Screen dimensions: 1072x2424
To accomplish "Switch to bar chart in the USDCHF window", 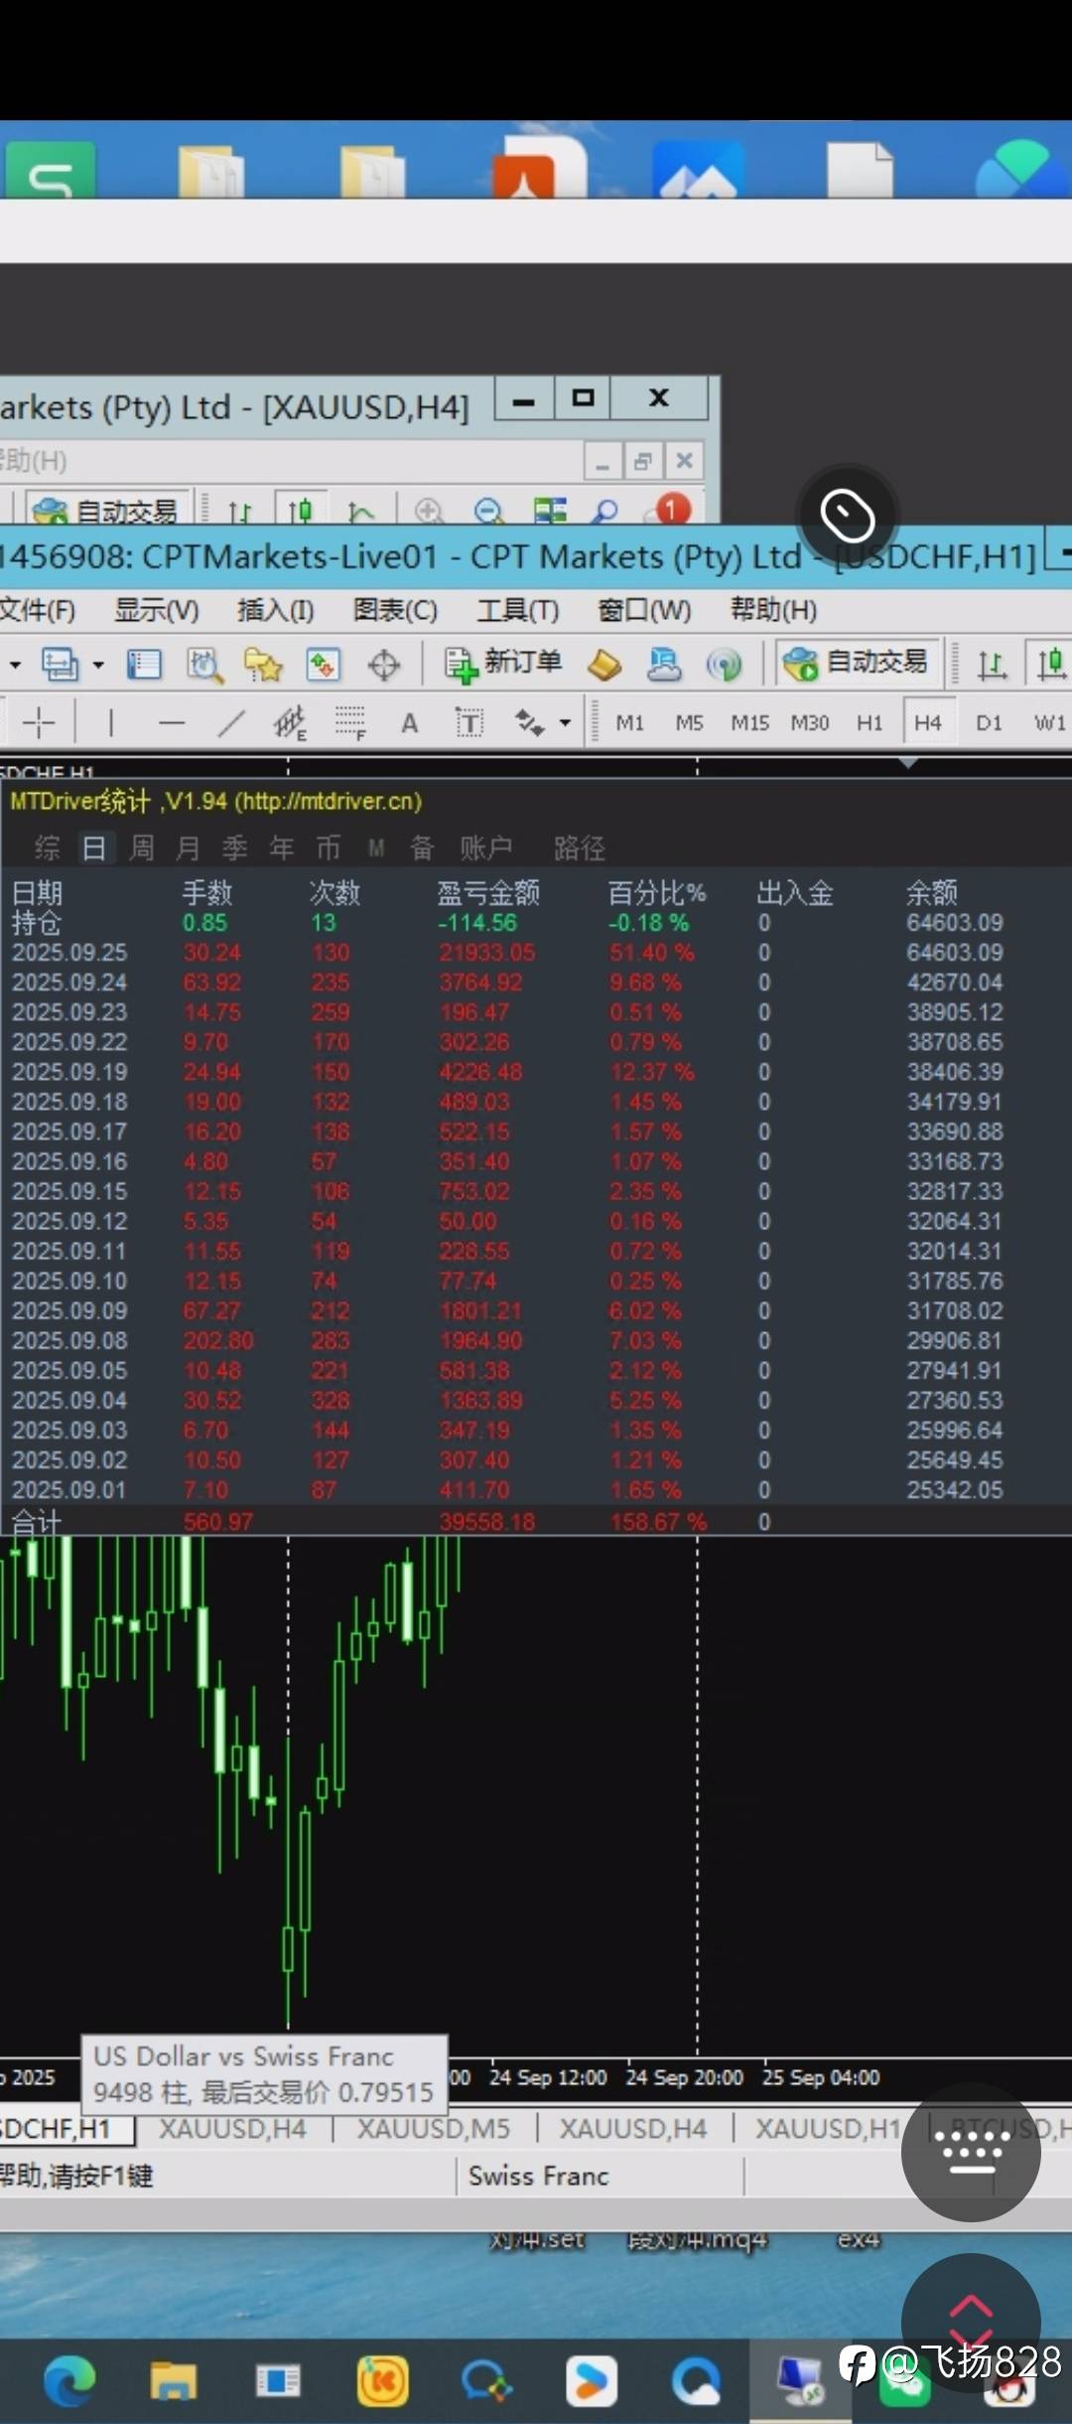I will click(992, 664).
